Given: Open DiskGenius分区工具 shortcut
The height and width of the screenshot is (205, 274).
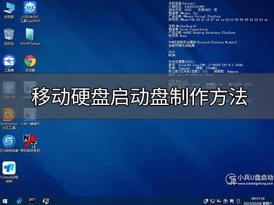Looking at the screenshot, I should tap(9, 119).
